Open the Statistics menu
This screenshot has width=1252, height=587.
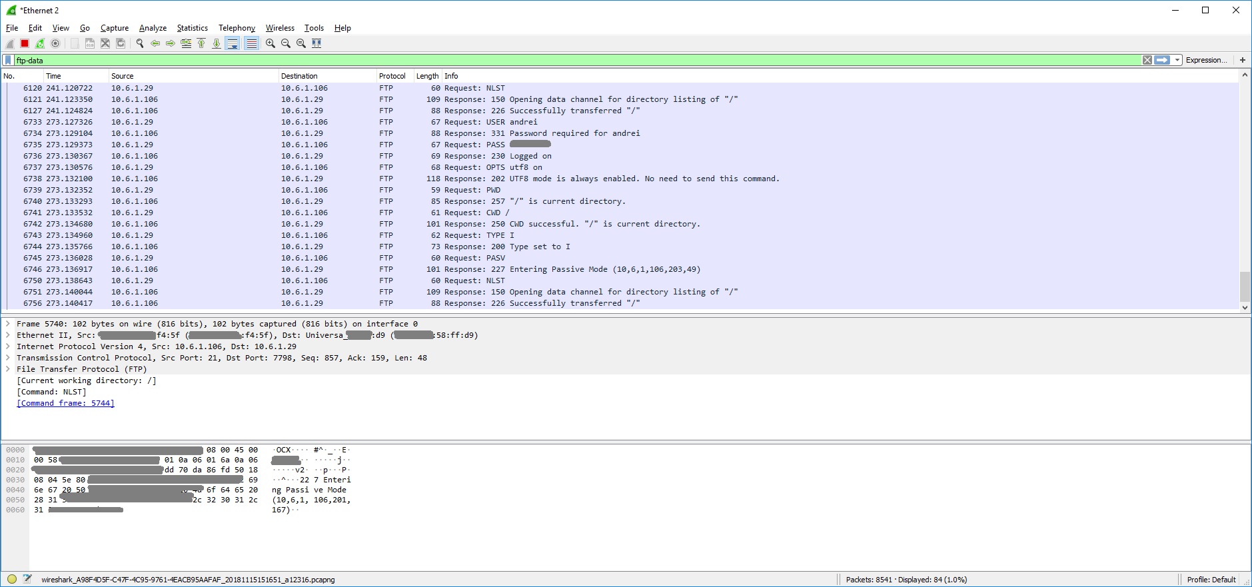click(x=192, y=28)
